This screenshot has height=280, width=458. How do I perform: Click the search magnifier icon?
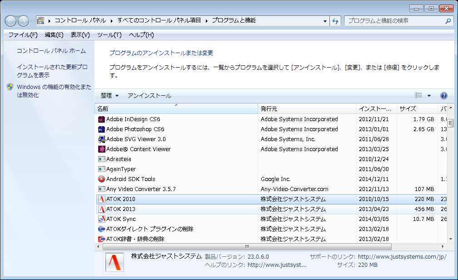click(448, 21)
